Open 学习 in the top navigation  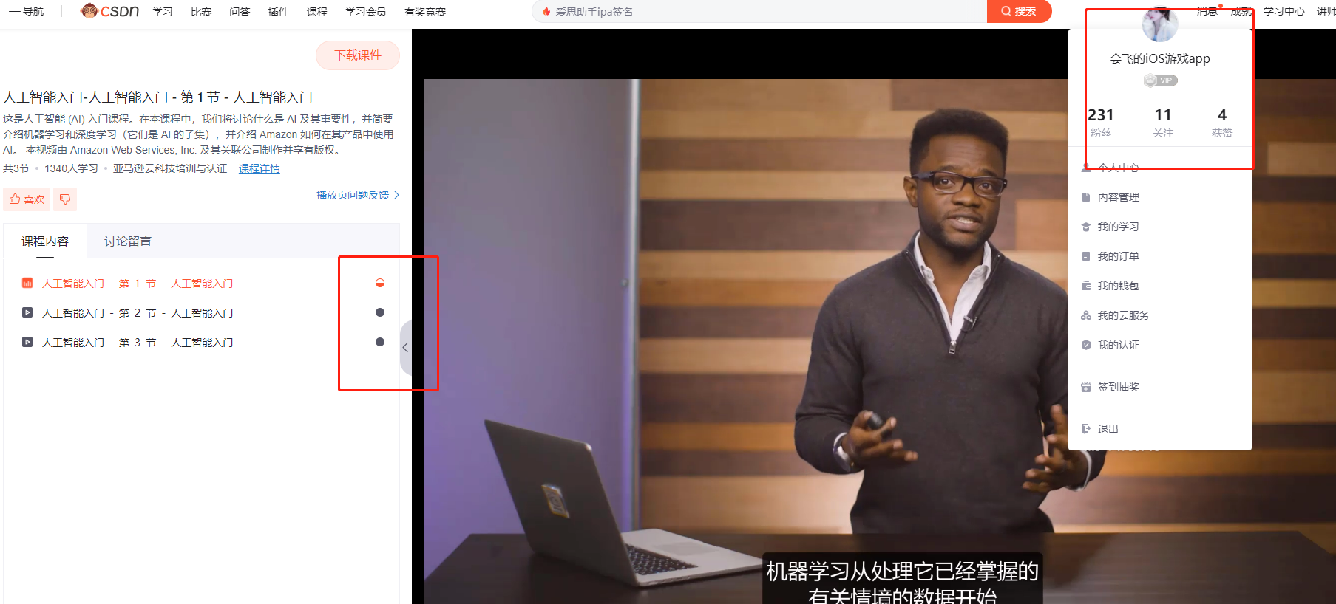click(x=163, y=12)
